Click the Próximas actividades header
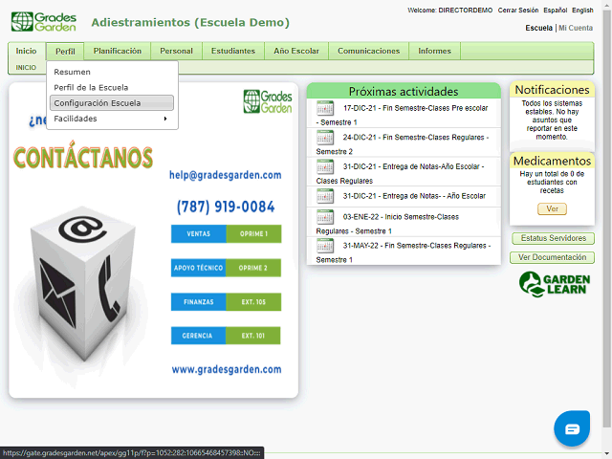The height and width of the screenshot is (459, 612). 404,91
